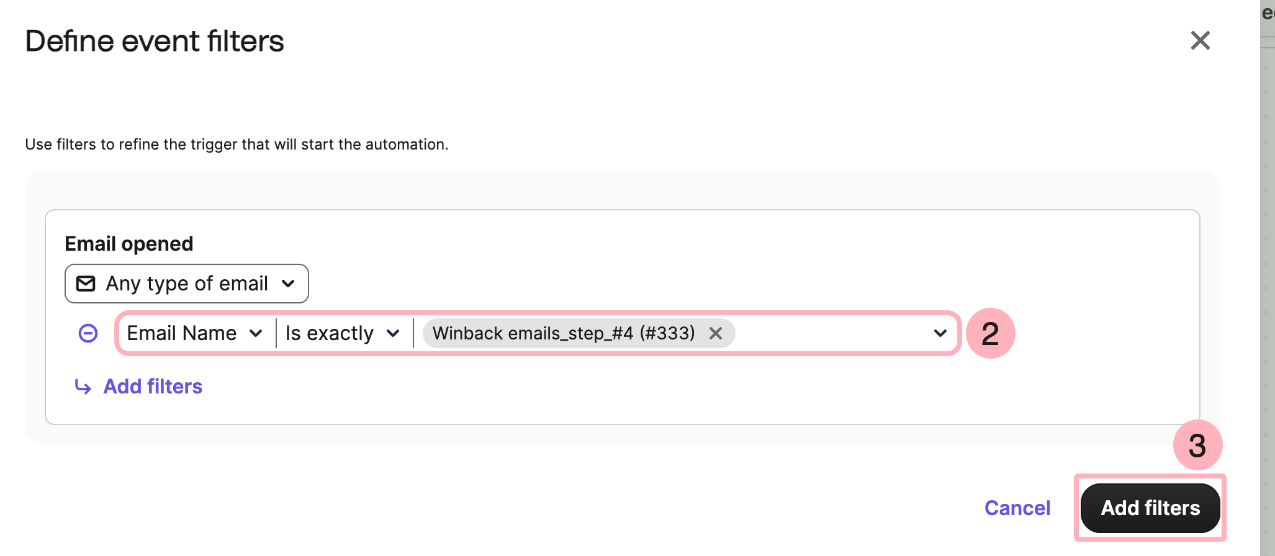Expand the email value list chevron

click(x=940, y=333)
